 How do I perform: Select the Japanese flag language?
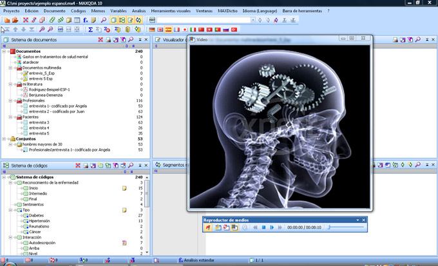pyautogui.click(x=185, y=30)
